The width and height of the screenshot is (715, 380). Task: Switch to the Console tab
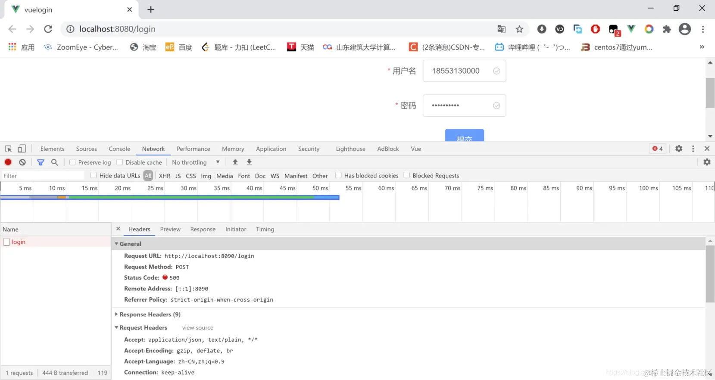pyautogui.click(x=119, y=149)
